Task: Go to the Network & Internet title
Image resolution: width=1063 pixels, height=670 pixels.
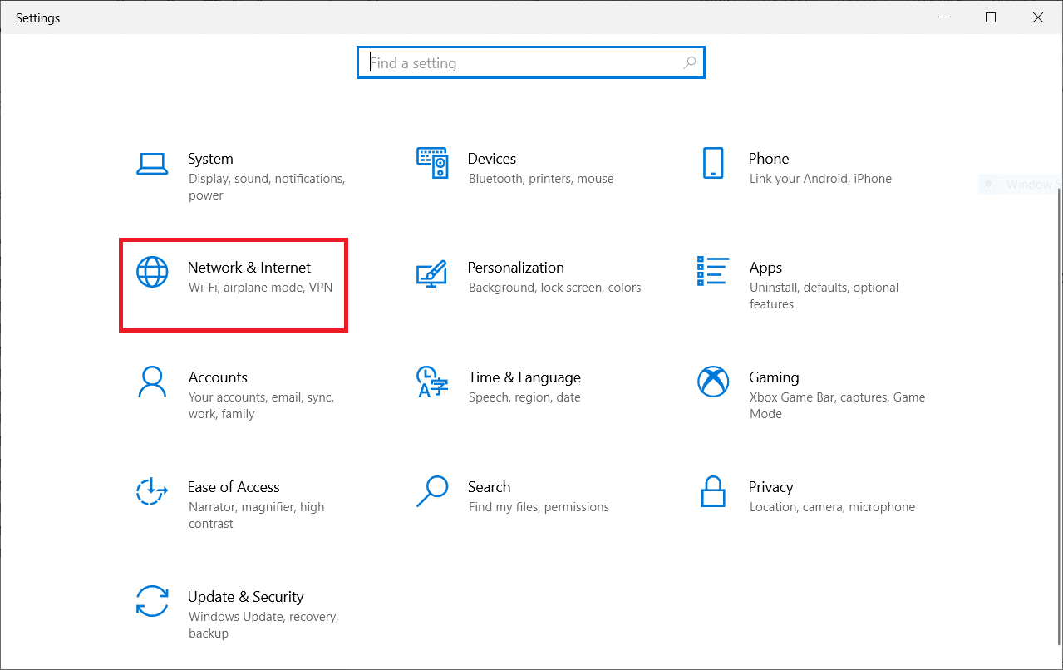Action: [x=249, y=268]
